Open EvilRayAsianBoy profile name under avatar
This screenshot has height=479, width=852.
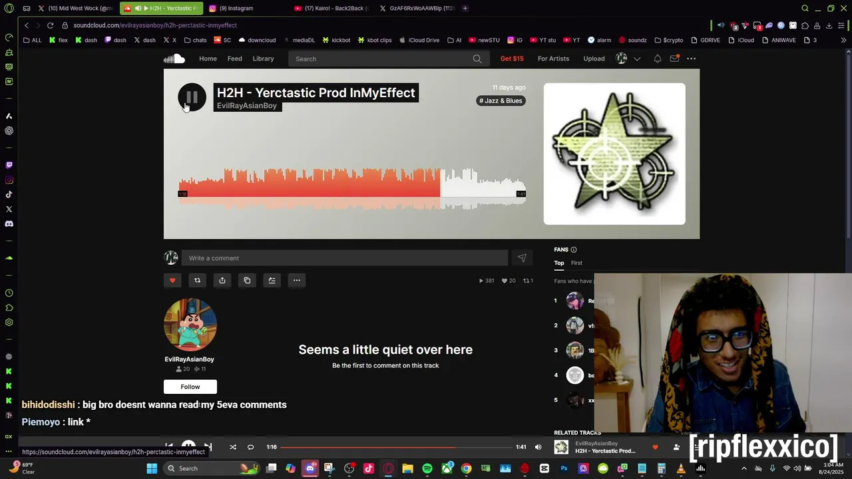click(x=189, y=359)
